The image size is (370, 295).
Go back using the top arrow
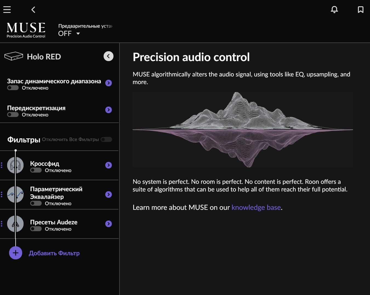click(33, 10)
